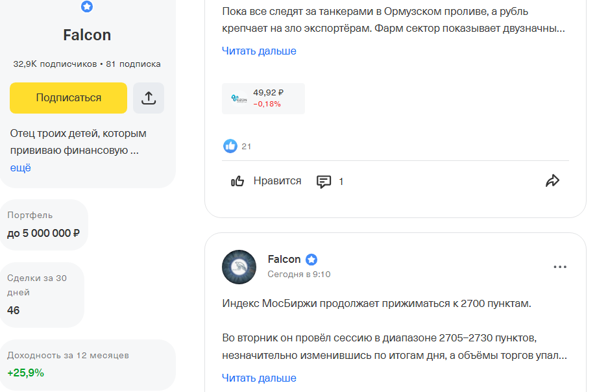The width and height of the screenshot is (608, 392).
Task: Click the verified badge beside the post author
Action: (311, 260)
